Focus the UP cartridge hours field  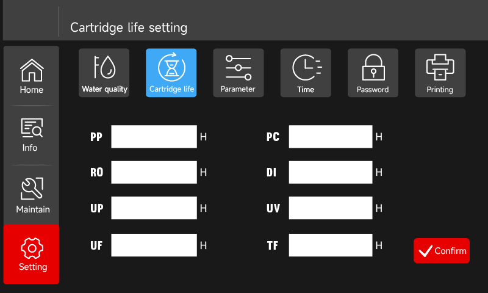(x=154, y=208)
